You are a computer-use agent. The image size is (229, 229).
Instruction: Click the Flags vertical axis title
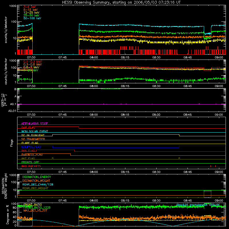click(11, 143)
